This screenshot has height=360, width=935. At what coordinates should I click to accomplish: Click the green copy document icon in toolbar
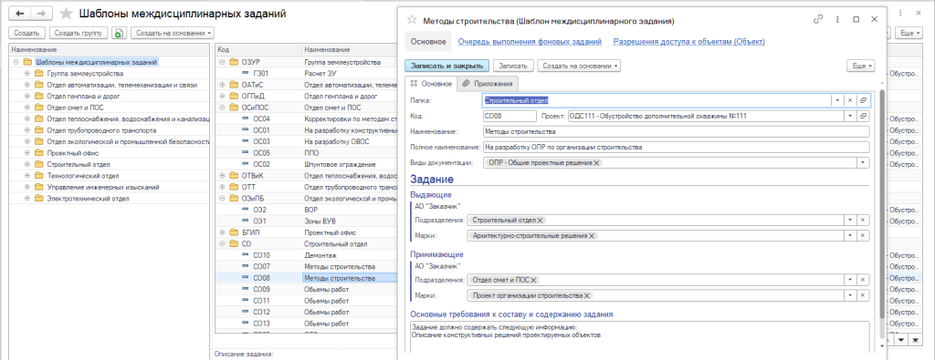pos(119,34)
